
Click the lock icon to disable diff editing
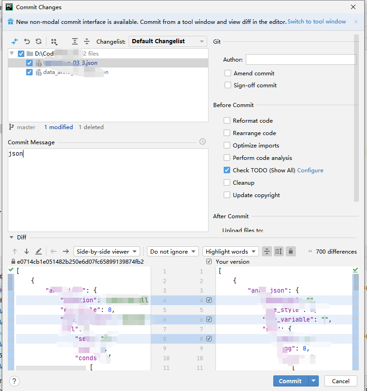click(291, 251)
